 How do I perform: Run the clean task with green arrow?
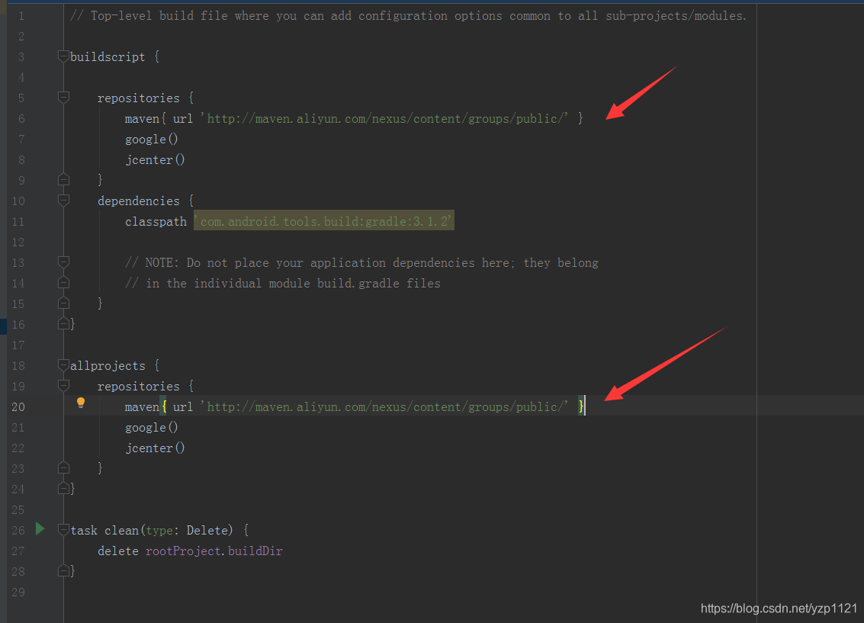[40, 528]
